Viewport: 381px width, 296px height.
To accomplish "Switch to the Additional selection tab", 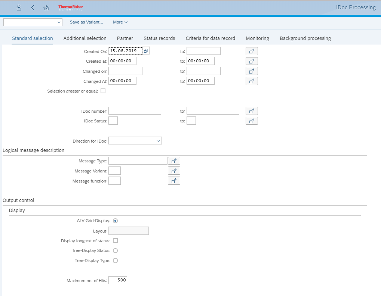I will click(x=85, y=38).
